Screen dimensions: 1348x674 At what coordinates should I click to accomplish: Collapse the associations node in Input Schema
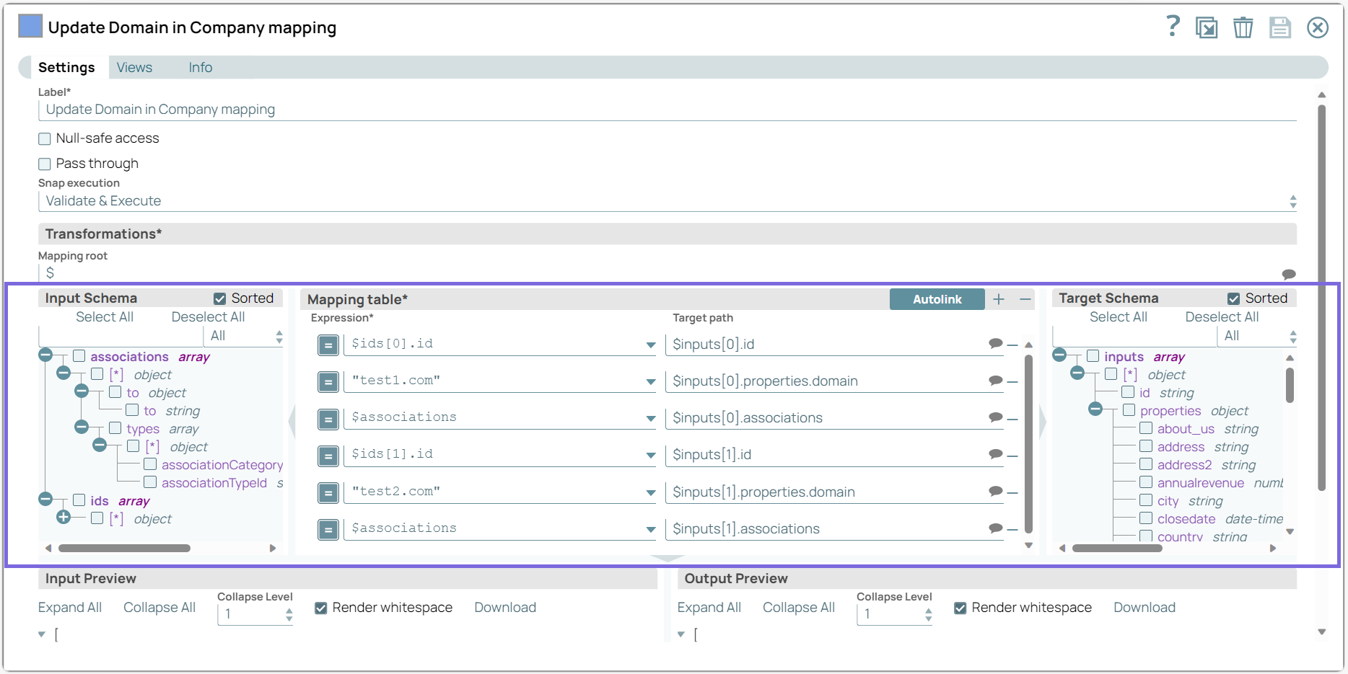(x=45, y=355)
